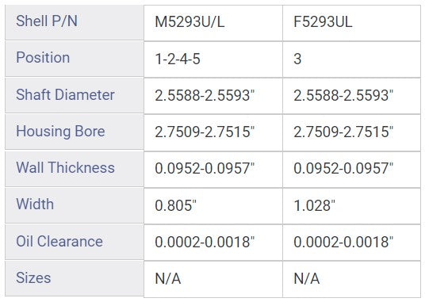Screen dimensions: 429x302
Task: Click the Position row label
Action: pos(75,59)
